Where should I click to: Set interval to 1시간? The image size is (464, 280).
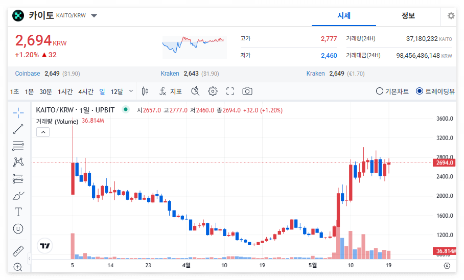click(x=65, y=92)
